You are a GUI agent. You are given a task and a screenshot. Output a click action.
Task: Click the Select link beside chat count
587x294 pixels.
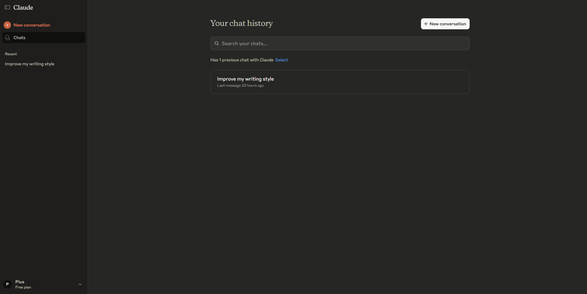coord(281,60)
